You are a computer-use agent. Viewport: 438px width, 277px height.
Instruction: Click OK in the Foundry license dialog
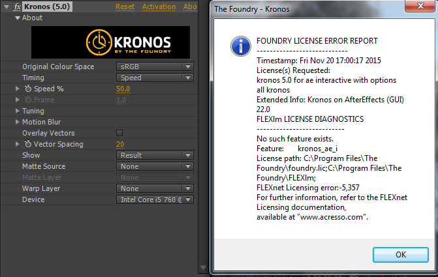pos(401,255)
